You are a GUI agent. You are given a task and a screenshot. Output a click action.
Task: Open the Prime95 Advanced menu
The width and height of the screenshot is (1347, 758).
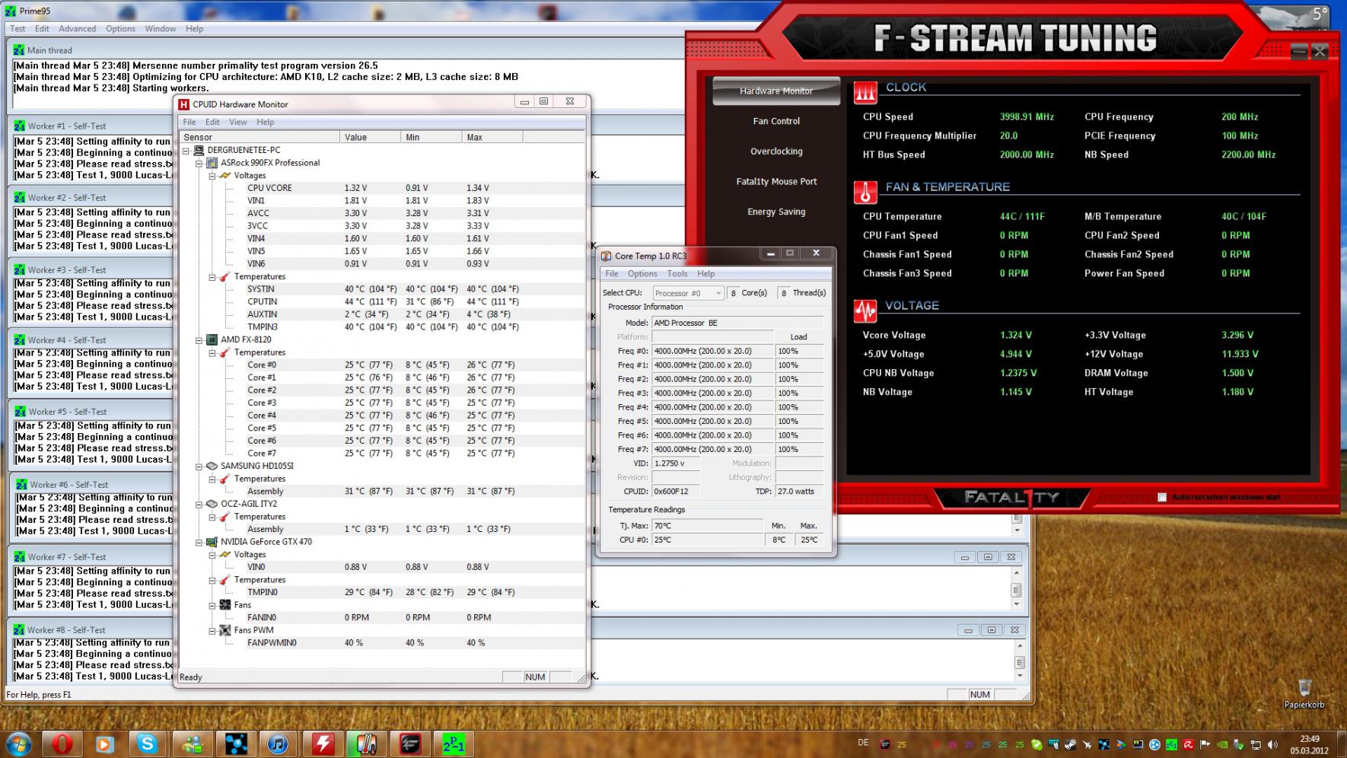pyautogui.click(x=78, y=29)
